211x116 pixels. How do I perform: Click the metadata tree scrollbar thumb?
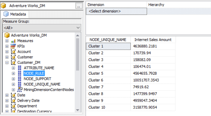coord(77,54)
